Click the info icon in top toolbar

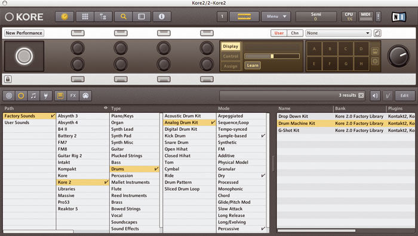coord(162,17)
